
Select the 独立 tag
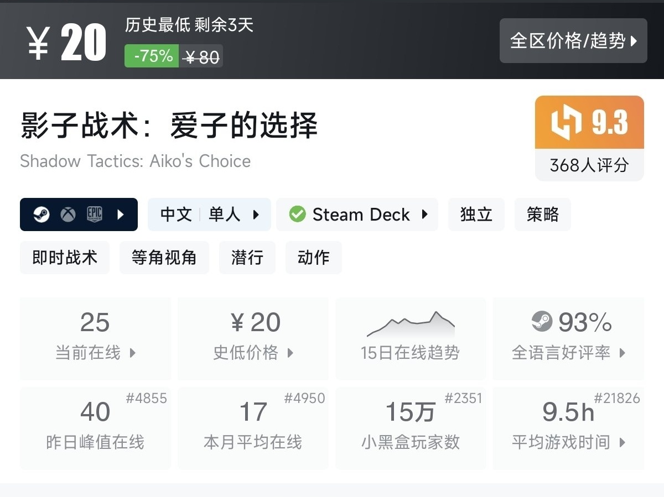click(476, 215)
